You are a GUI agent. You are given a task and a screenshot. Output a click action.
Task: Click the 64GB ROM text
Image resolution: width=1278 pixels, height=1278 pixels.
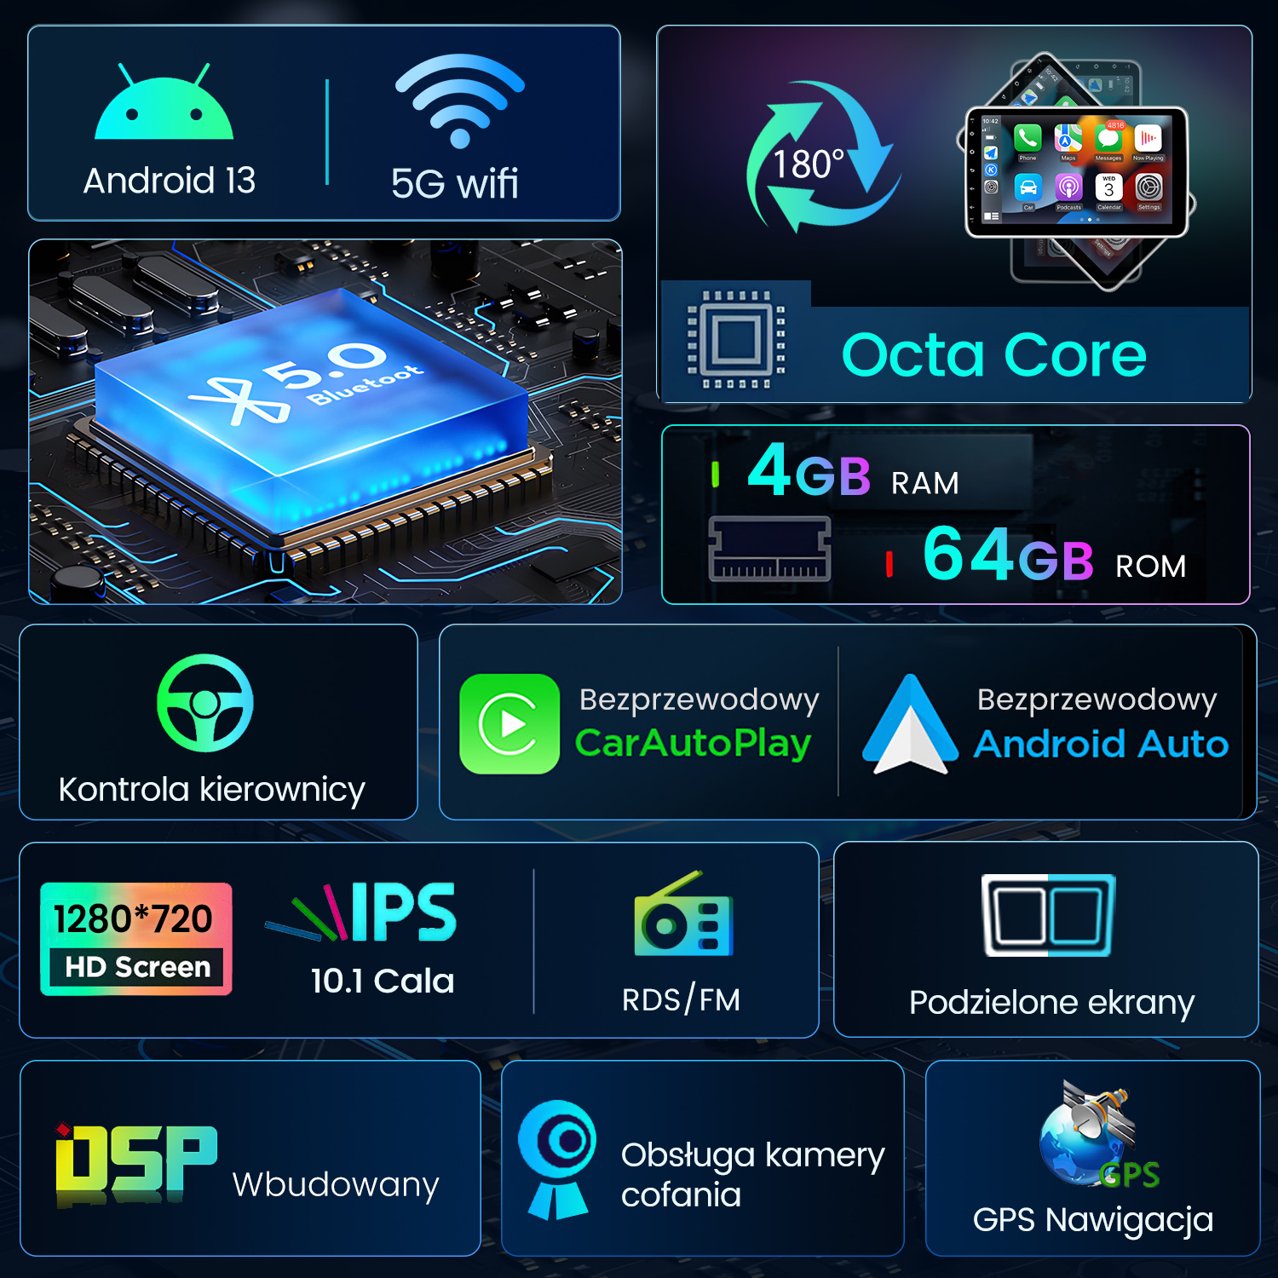[1054, 556]
